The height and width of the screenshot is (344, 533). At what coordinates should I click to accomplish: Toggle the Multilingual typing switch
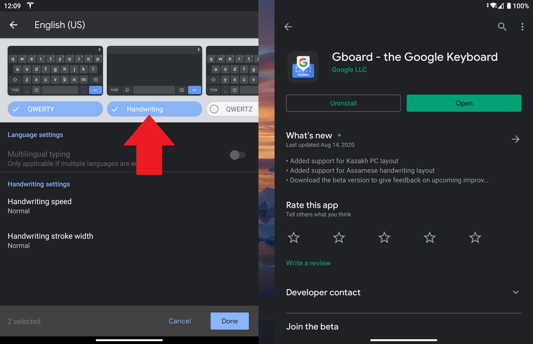[237, 155]
